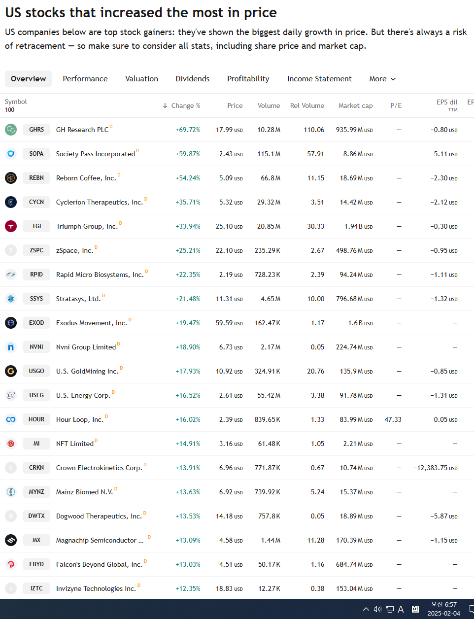The height and width of the screenshot is (619, 474).
Task: Open Cyclerion Therapeutics, Inc. link
Action: tap(100, 202)
